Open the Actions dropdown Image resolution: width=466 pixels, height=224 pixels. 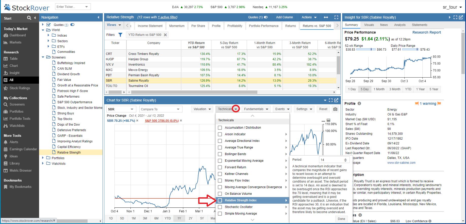point(309,17)
